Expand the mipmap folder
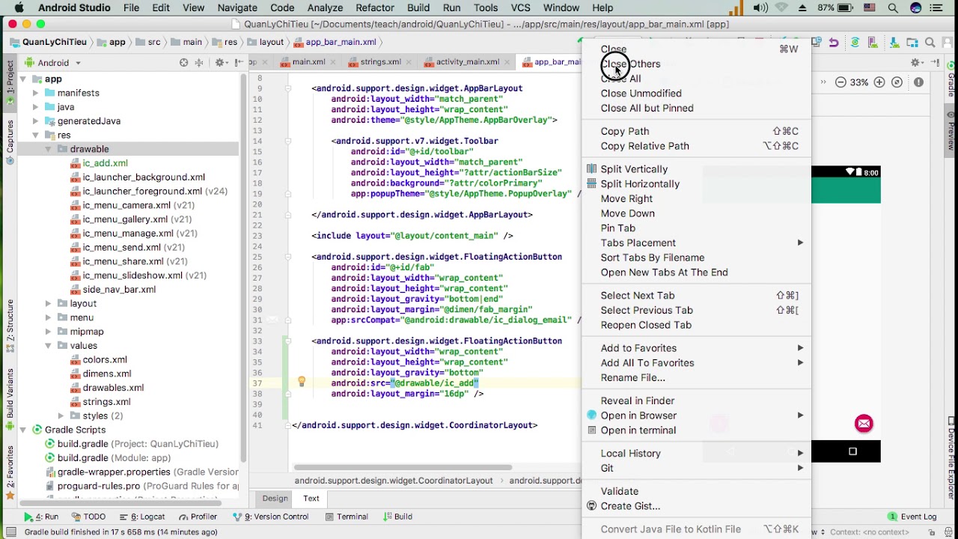 pyautogui.click(x=48, y=332)
